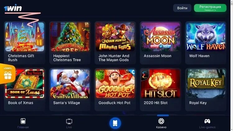Open the +500% gift bonus icon
This screenshot has width=233, height=131.
point(7,74)
